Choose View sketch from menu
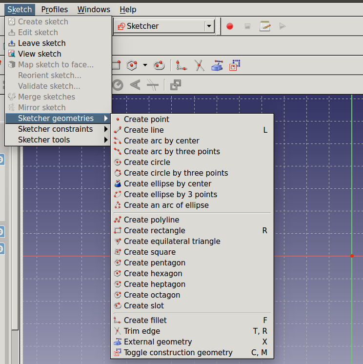This screenshot has height=364, width=363. 58,54
